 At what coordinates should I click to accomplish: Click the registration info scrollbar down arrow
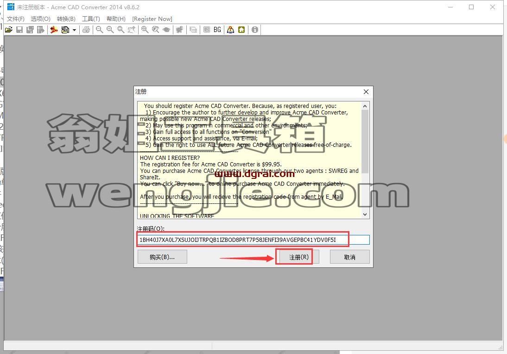[x=365, y=215]
